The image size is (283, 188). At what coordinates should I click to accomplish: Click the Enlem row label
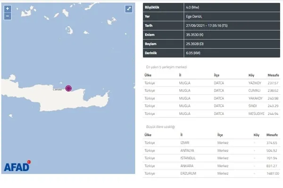click(x=150, y=35)
